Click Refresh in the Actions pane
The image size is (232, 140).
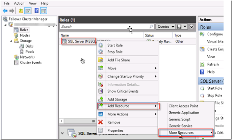(213, 64)
